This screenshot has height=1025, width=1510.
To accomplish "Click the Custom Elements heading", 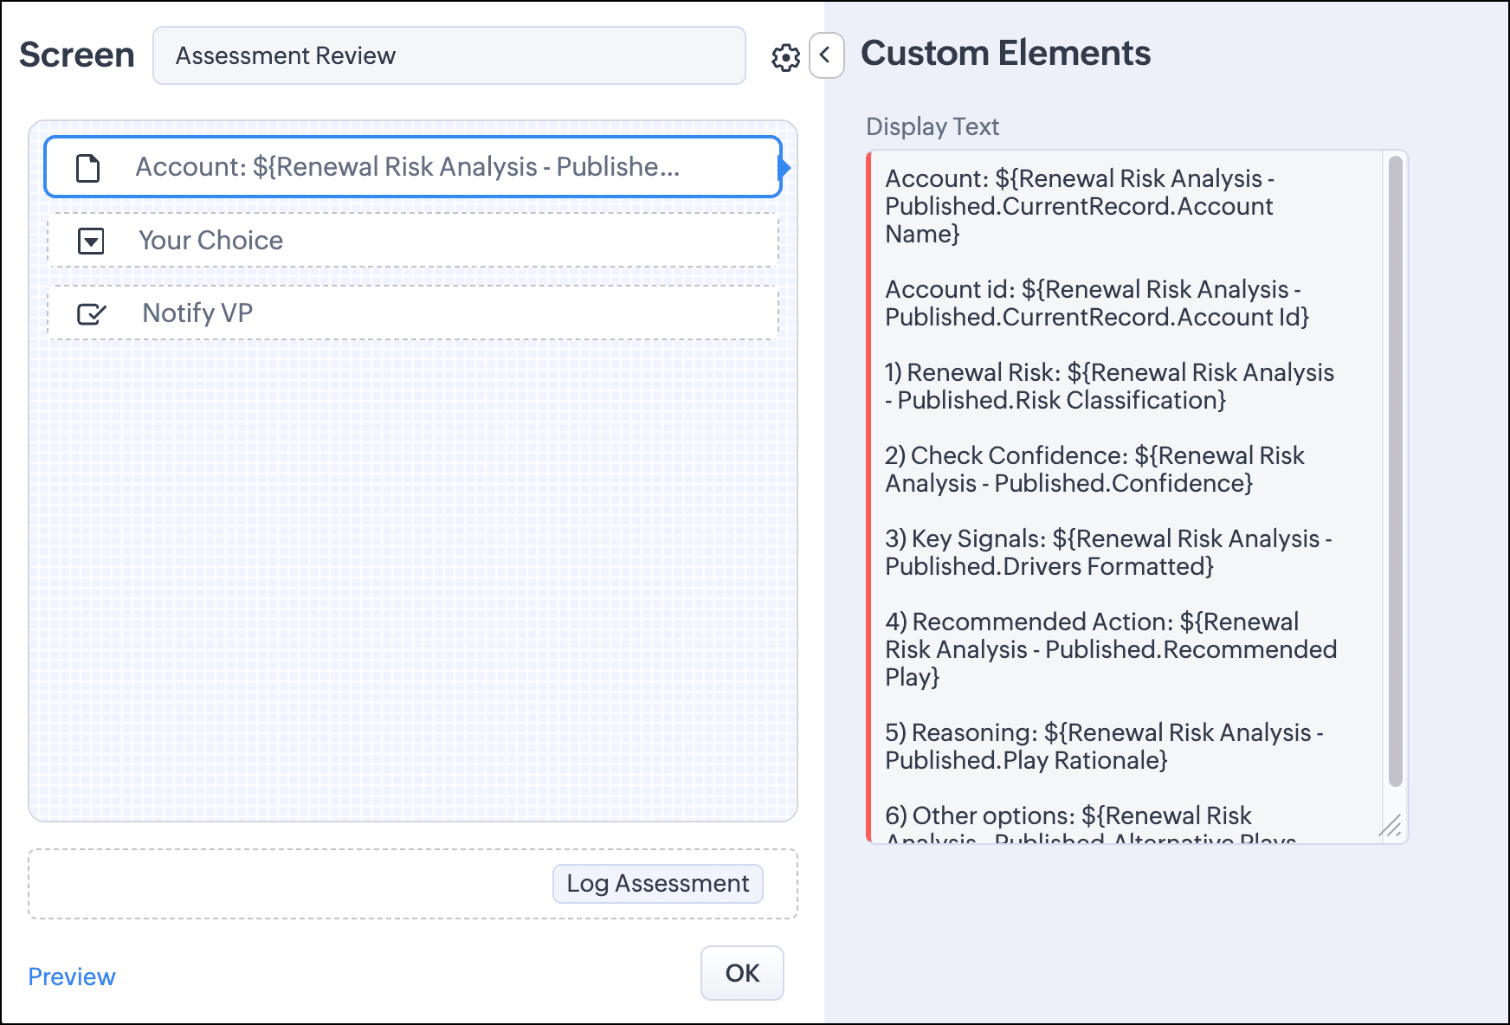I will pos(1005,54).
